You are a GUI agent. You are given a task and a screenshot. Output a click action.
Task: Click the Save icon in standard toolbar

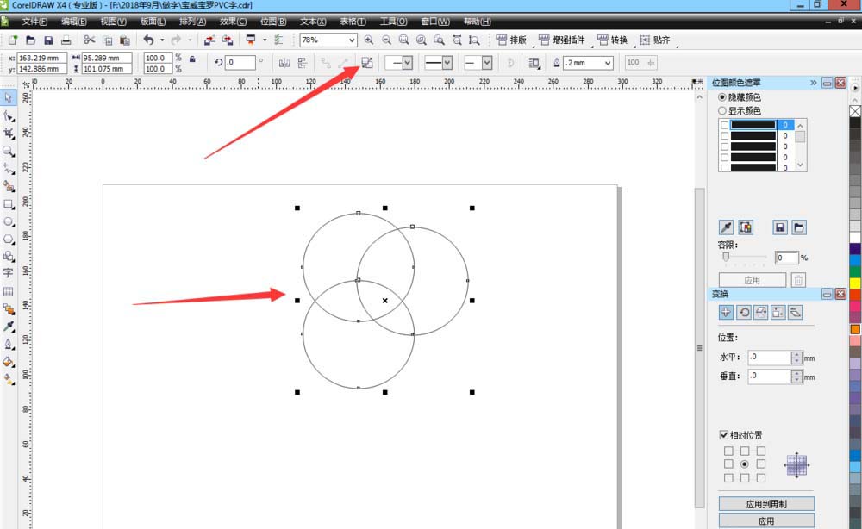(48, 40)
